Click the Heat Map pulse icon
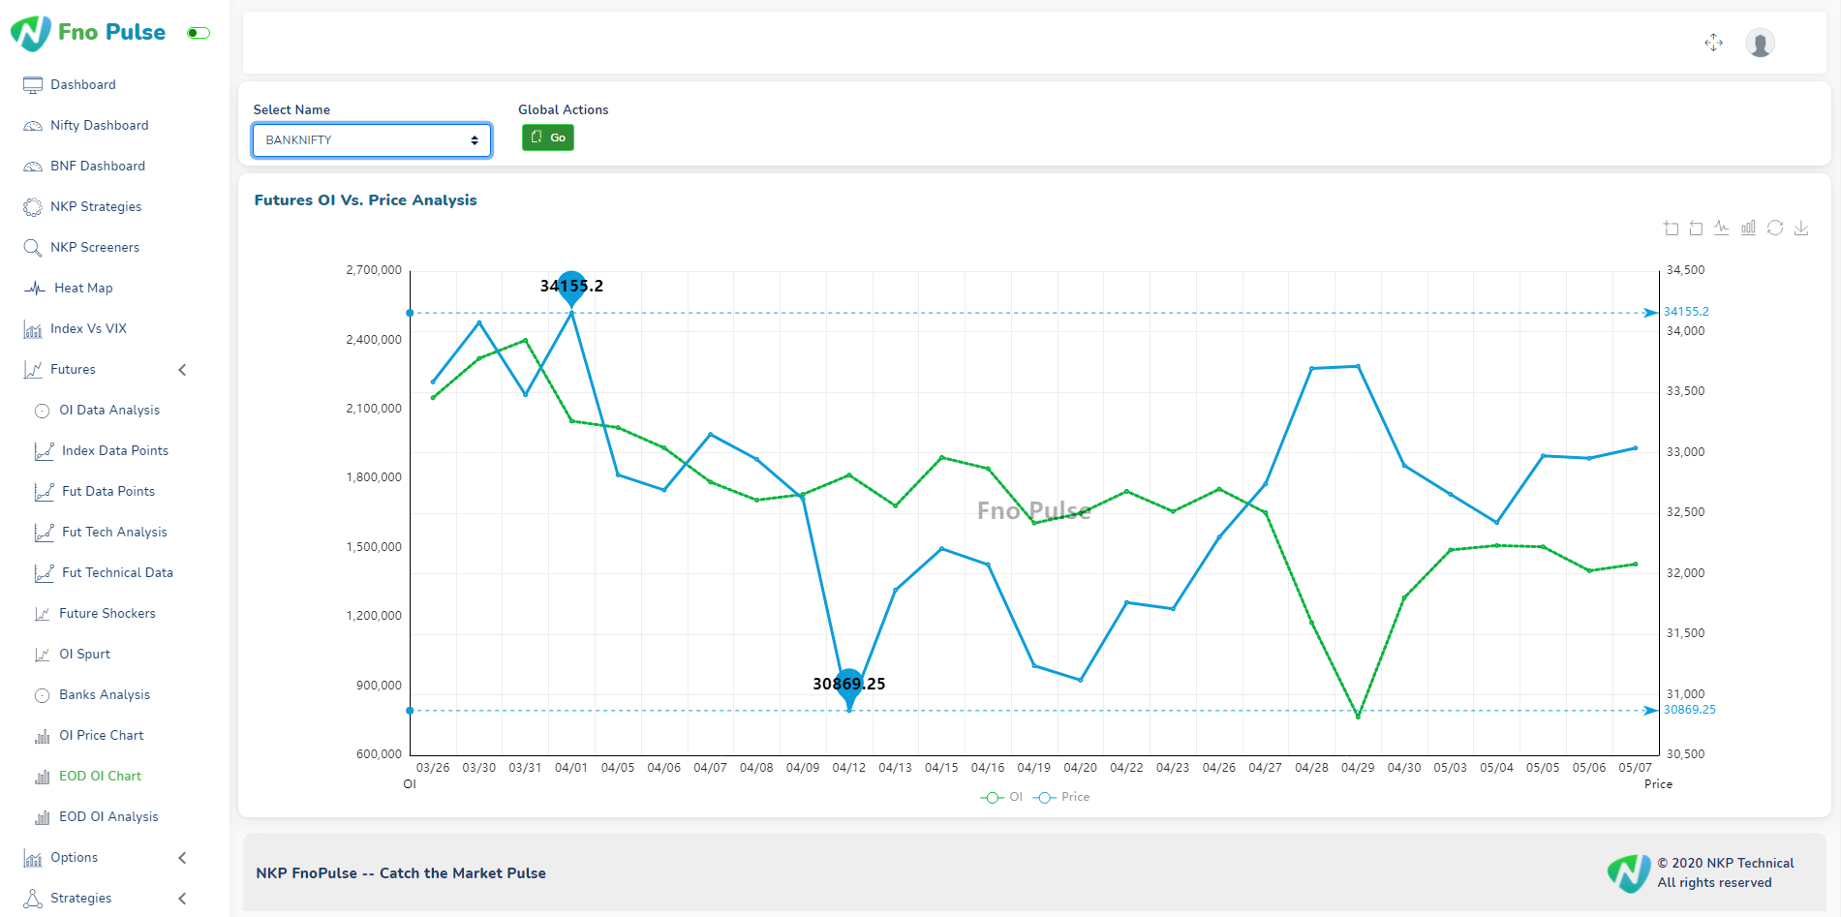 (x=35, y=289)
